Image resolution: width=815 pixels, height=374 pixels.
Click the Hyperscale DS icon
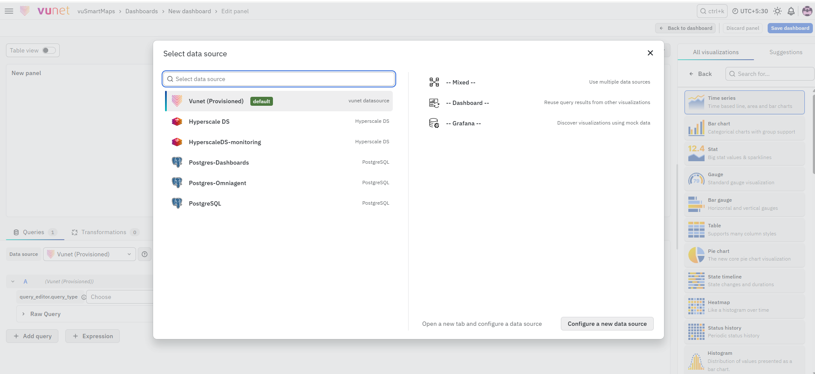tap(177, 122)
